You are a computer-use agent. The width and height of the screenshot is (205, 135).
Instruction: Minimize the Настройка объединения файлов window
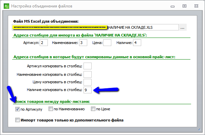coord(172,6)
